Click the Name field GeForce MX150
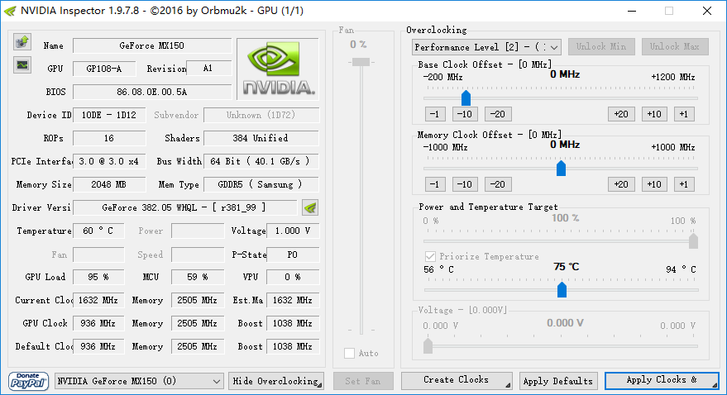 (x=152, y=45)
